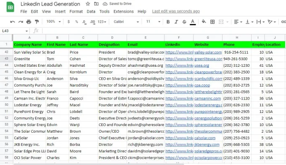Open jkbenergy.com website link
286x165 pixels.
tap(207, 144)
